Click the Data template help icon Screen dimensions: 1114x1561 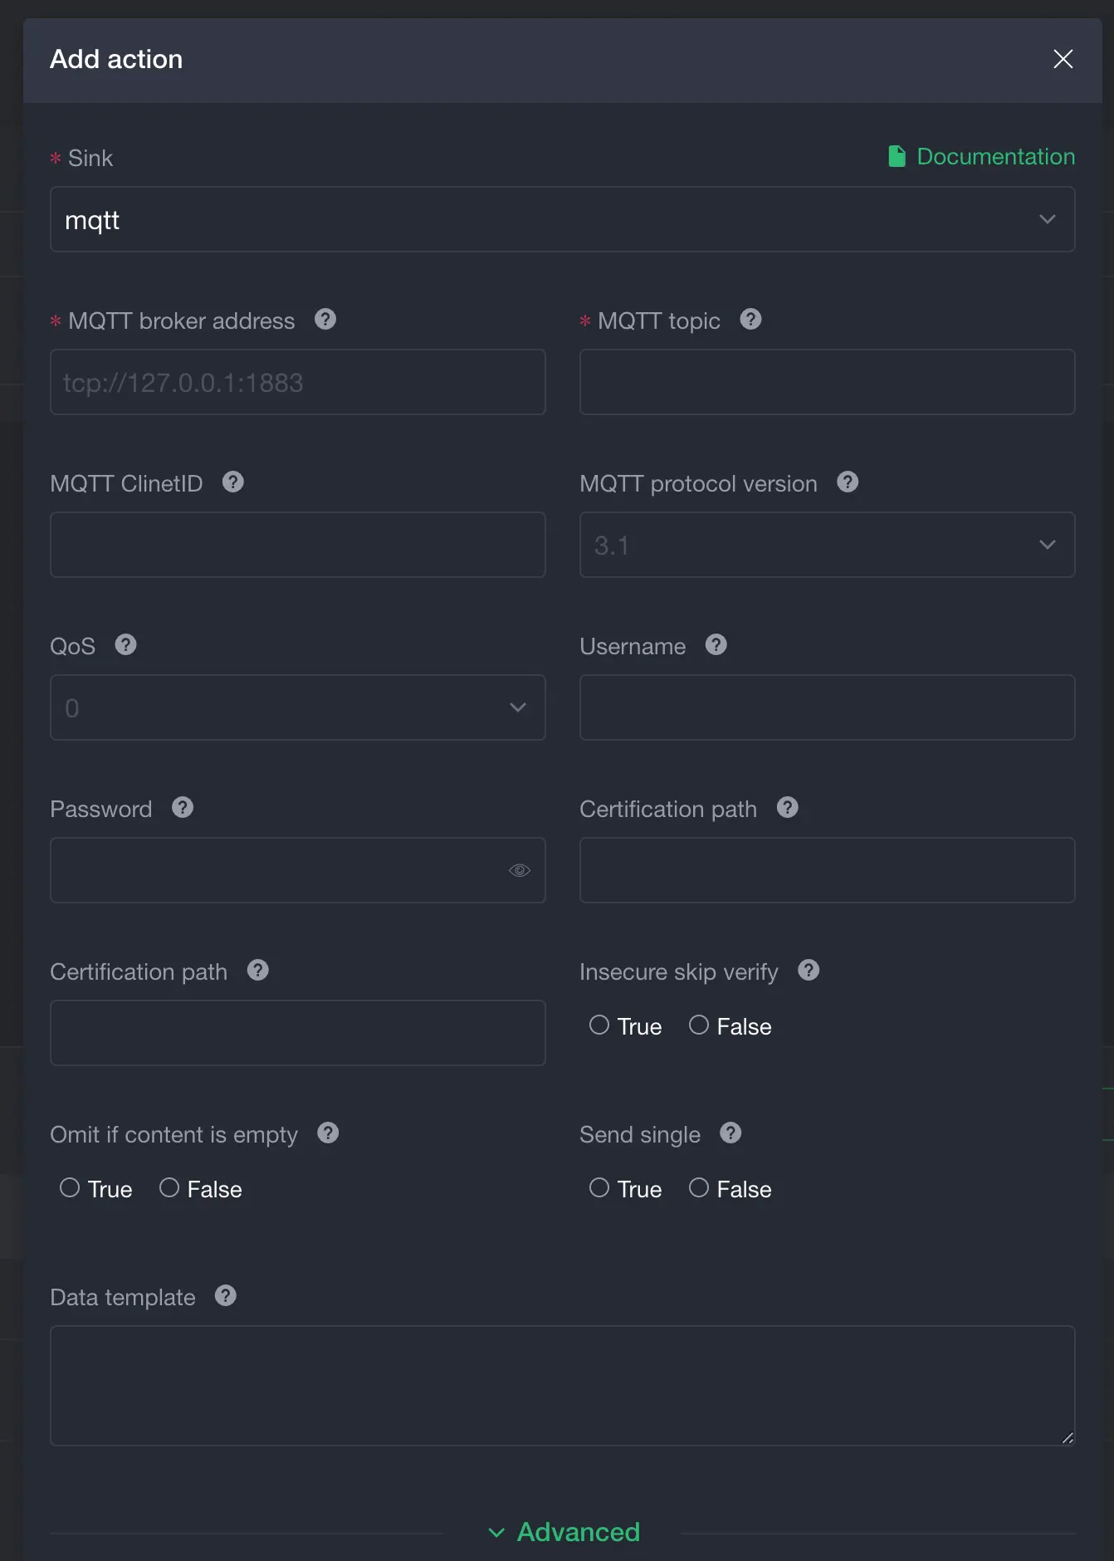(x=225, y=1296)
